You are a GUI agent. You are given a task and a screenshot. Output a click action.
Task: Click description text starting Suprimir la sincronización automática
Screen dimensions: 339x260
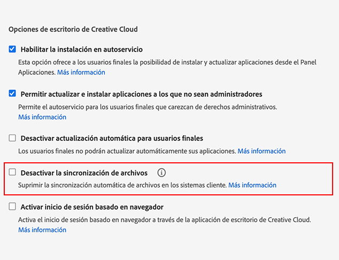[122, 185]
